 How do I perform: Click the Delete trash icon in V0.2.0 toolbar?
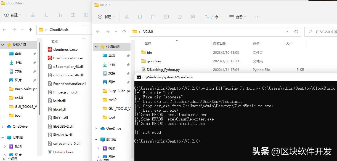coord(193,17)
